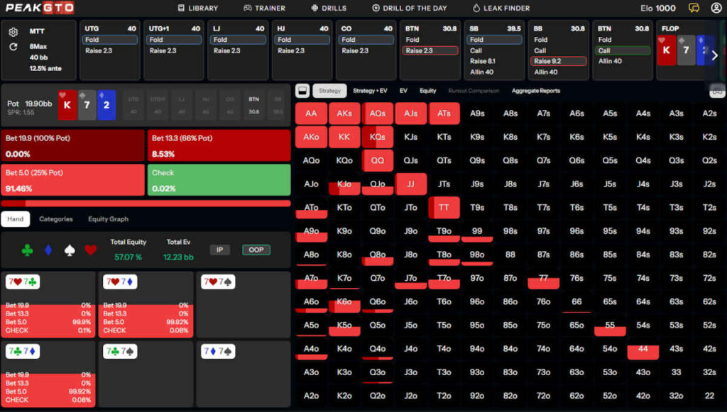Switch to Strategy + EV tab
The width and height of the screenshot is (727, 412).
click(x=370, y=91)
